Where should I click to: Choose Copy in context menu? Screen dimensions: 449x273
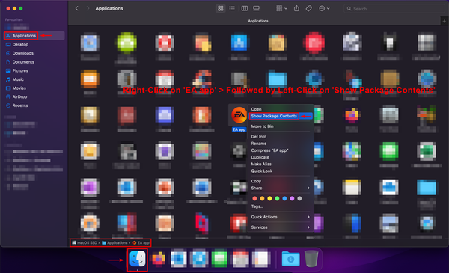[281, 182]
